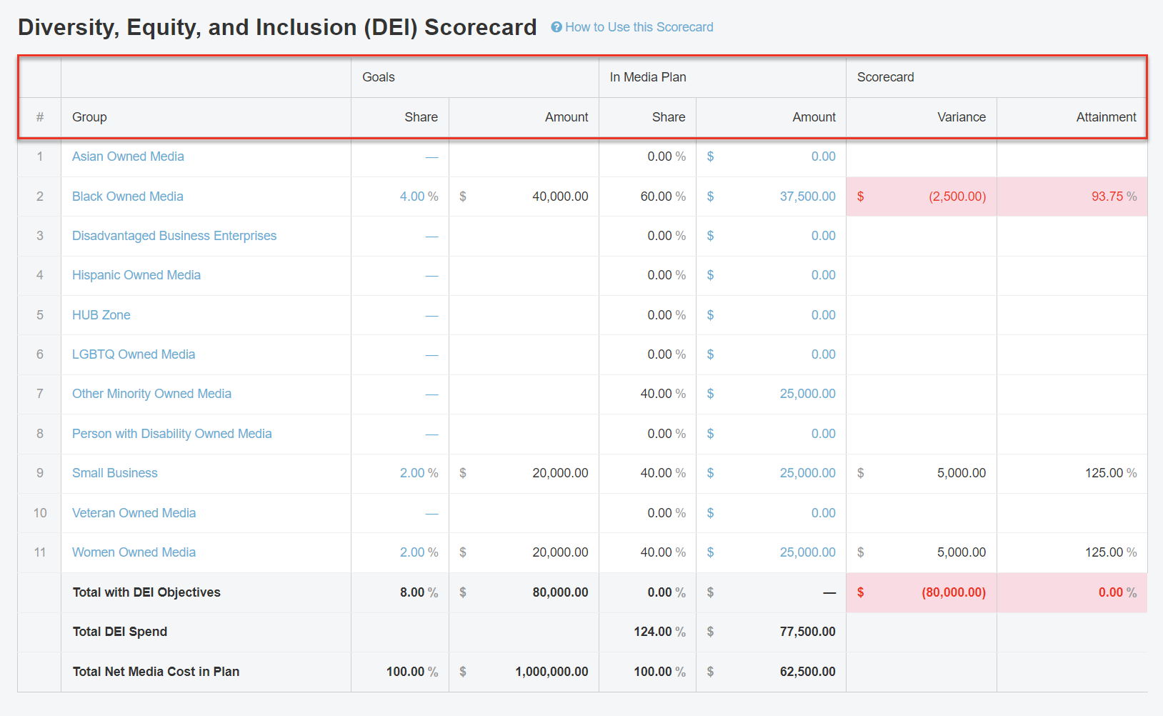
Task: Select the Women Owned Media group
Action: pos(134,552)
